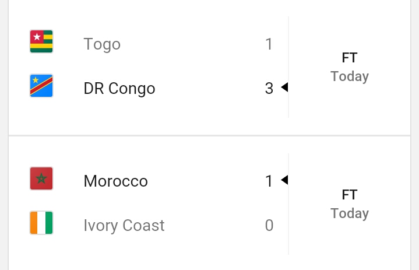The height and width of the screenshot is (270, 419).
Task: Open the Morocco vs Ivory Coast match card
Action: point(210,203)
